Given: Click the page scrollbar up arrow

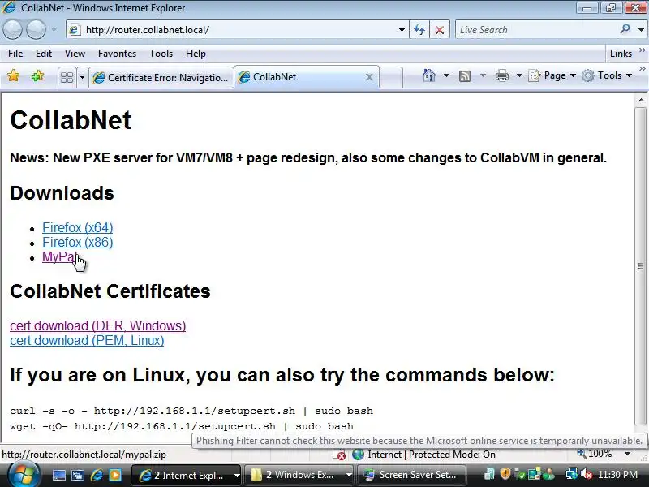Looking at the screenshot, I should point(641,100).
